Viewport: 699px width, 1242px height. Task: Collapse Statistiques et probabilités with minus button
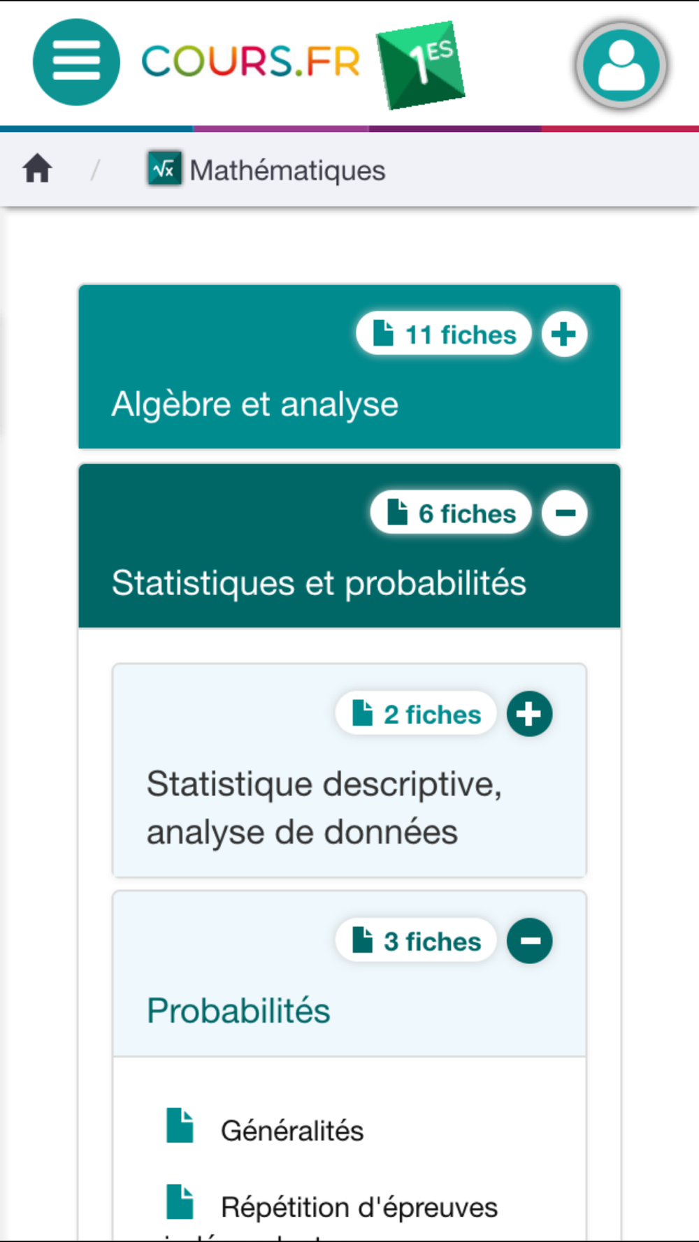564,513
